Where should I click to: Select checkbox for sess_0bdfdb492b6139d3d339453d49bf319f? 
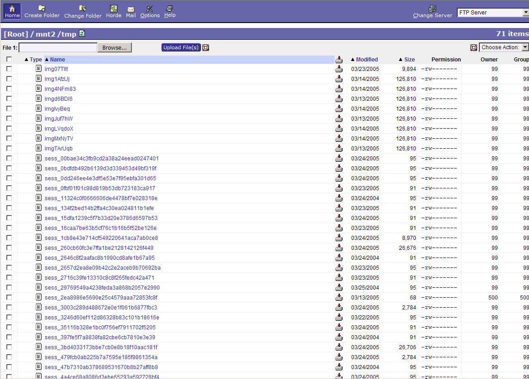coord(9,168)
